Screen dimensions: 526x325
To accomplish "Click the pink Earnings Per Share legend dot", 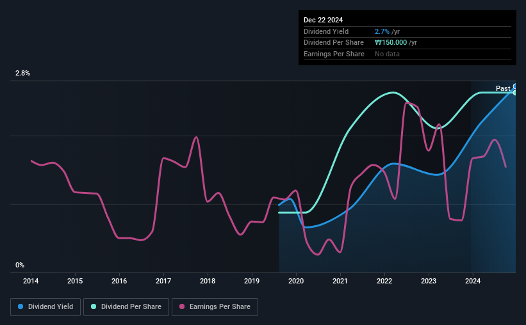I will coord(182,306).
